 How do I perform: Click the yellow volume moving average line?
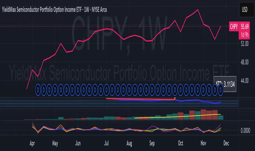[178, 116]
